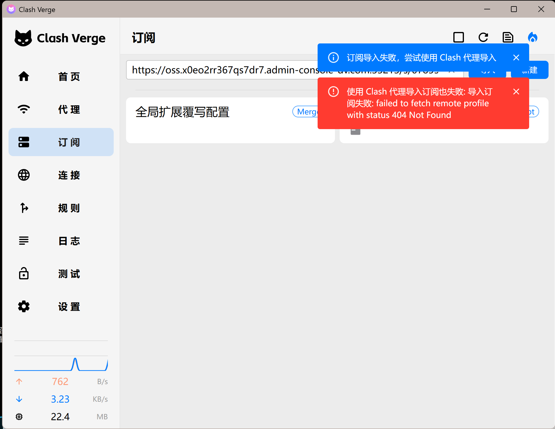Image resolution: width=555 pixels, height=429 pixels.
Task: Open settings via the gear icon
Action: [x=24, y=306]
